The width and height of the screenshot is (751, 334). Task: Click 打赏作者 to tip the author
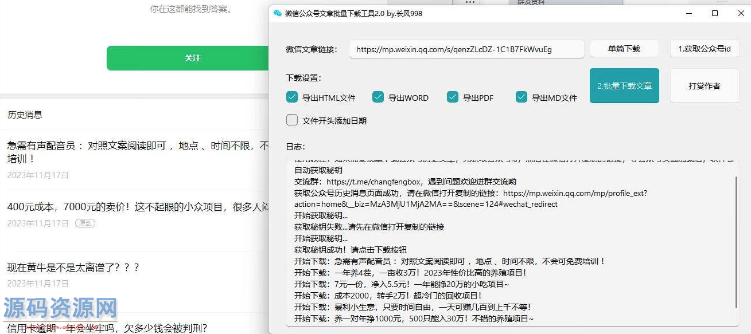click(704, 85)
